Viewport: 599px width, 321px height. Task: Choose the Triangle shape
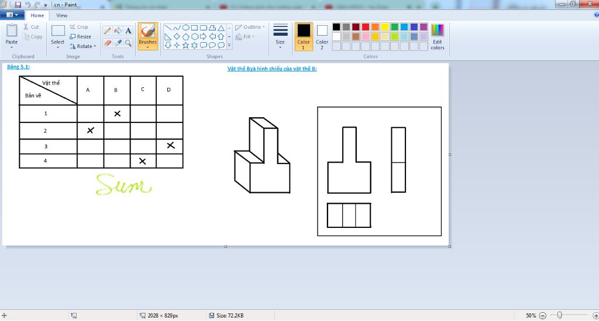221,28
